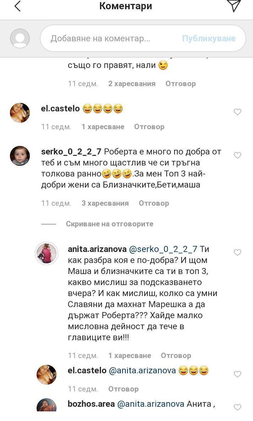View 2 харесвания on top comment
Image resolution: width=253 pixels, height=421 pixels.
pyautogui.click(x=132, y=84)
